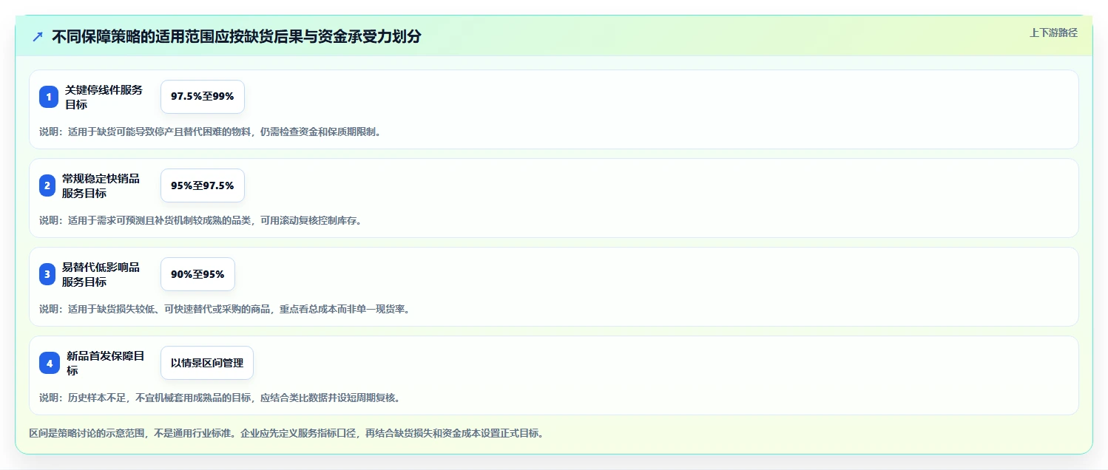Click the number 3 badge
Screen dimensions: 1108x470
pyautogui.click(x=47, y=274)
